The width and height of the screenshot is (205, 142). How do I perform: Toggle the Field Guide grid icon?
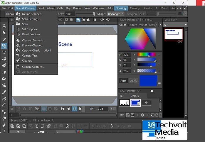[71, 20]
